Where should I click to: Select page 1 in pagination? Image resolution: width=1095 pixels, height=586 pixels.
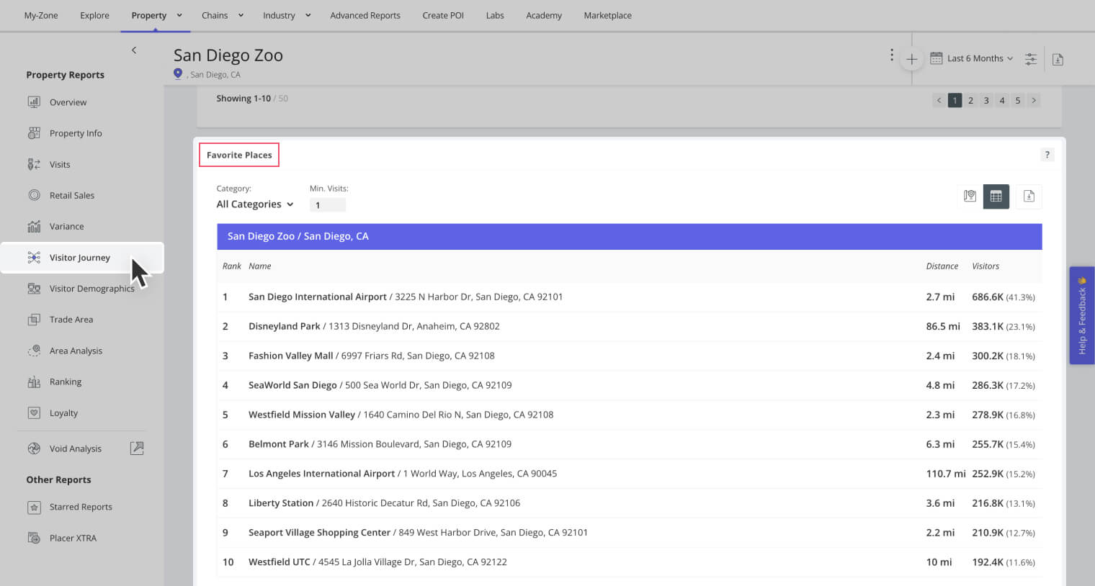955,101
